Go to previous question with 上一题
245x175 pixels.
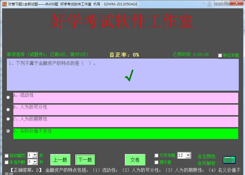[60, 160]
